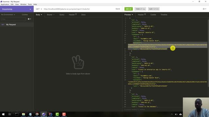This screenshot has height=117, width=209.
Task: Click the "Create an enterprise app in Jakarta EE" value
Action: point(154,70)
